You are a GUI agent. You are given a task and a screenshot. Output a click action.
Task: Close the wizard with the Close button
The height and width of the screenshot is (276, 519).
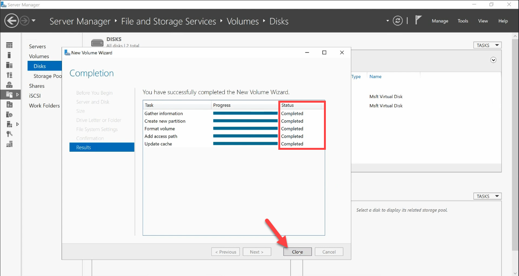(297, 252)
